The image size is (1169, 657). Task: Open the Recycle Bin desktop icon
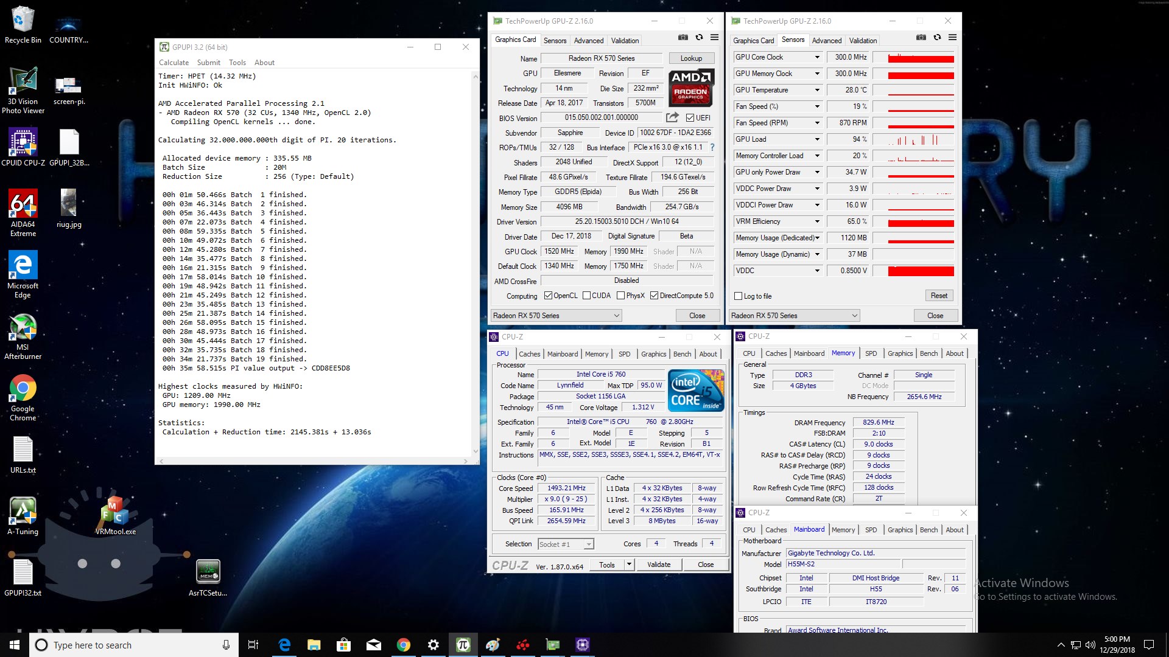point(23,24)
